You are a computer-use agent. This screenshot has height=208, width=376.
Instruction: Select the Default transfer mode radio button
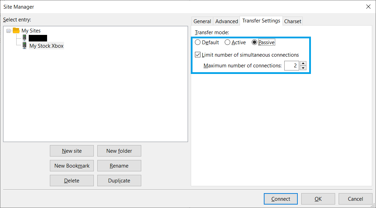click(198, 42)
